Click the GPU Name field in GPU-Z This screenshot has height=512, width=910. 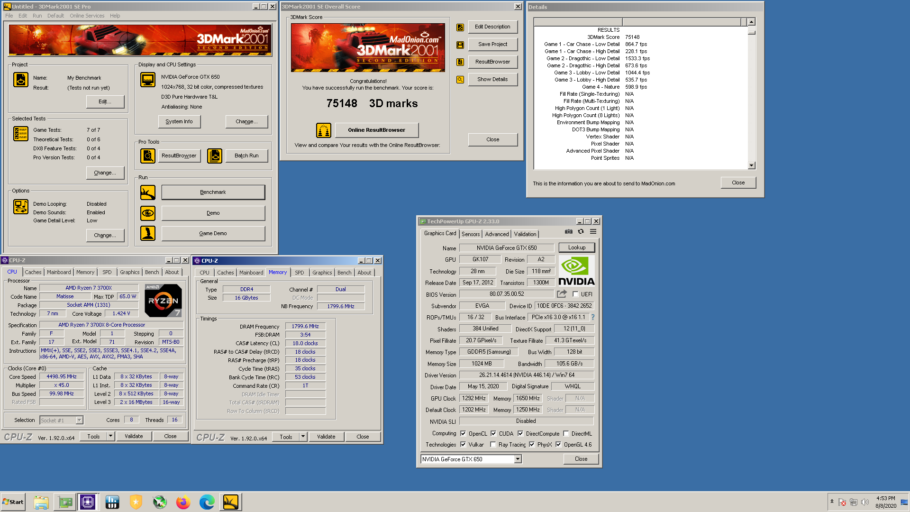pyautogui.click(x=507, y=248)
